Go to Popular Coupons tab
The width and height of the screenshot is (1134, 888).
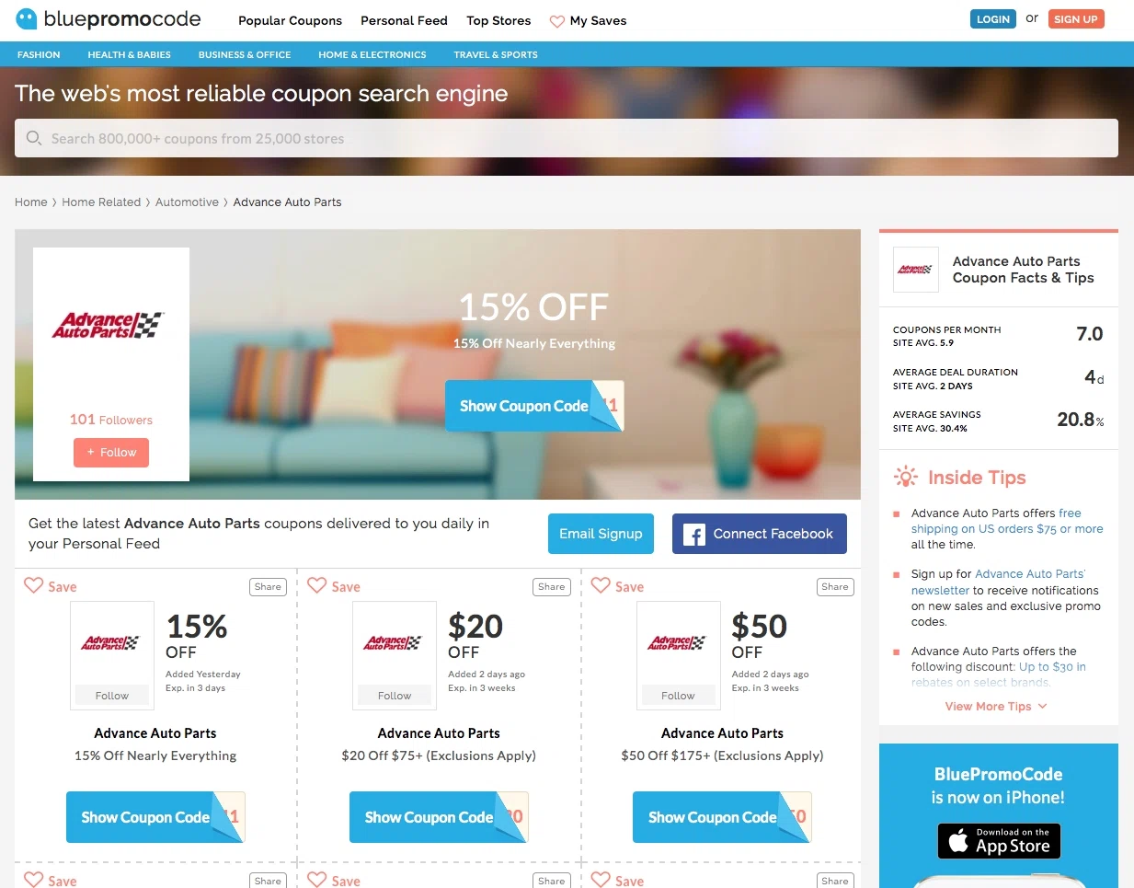pyautogui.click(x=290, y=20)
